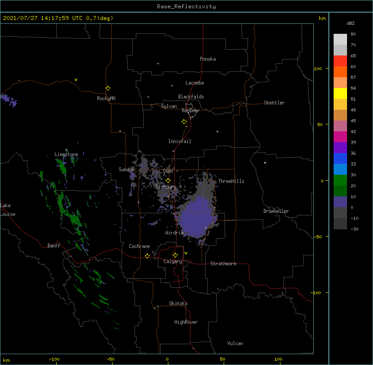Image resolution: width=373 pixels, height=365 pixels.
Task: Click the dBZ legend heading
Action: tap(350, 23)
